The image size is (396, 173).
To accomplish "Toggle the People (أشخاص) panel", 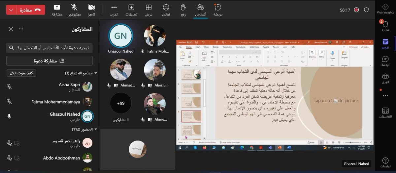I will [x=200, y=10].
